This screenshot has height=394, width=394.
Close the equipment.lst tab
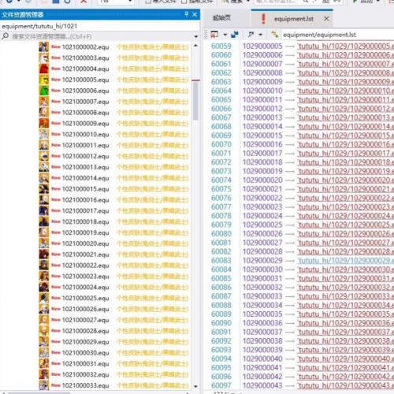(x=326, y=19)
